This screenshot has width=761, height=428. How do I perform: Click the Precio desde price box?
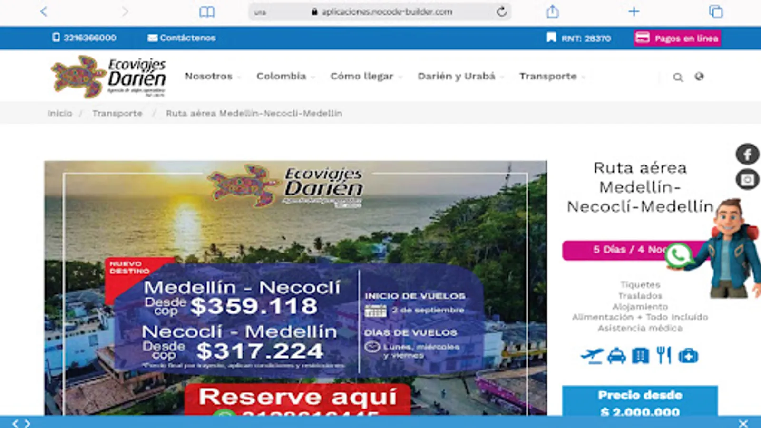(640, 401)
